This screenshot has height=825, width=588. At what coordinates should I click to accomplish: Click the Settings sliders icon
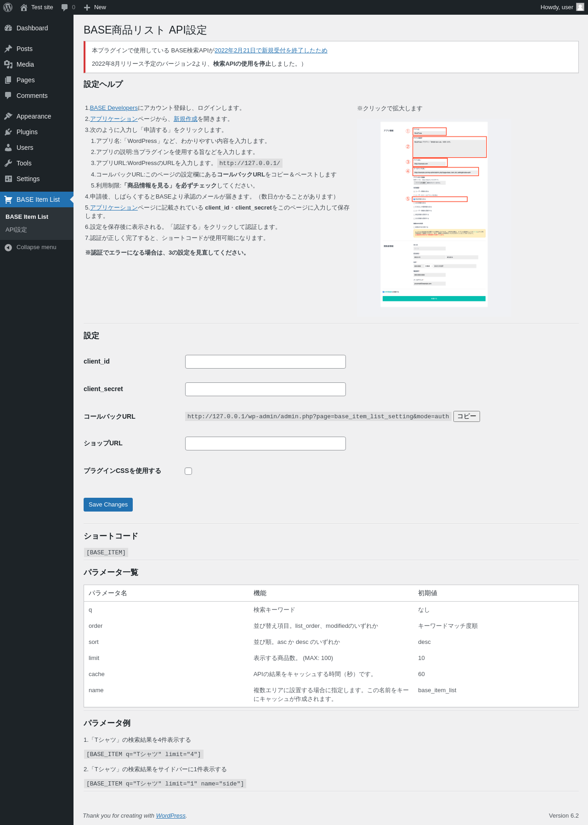[x=8, y=179]
